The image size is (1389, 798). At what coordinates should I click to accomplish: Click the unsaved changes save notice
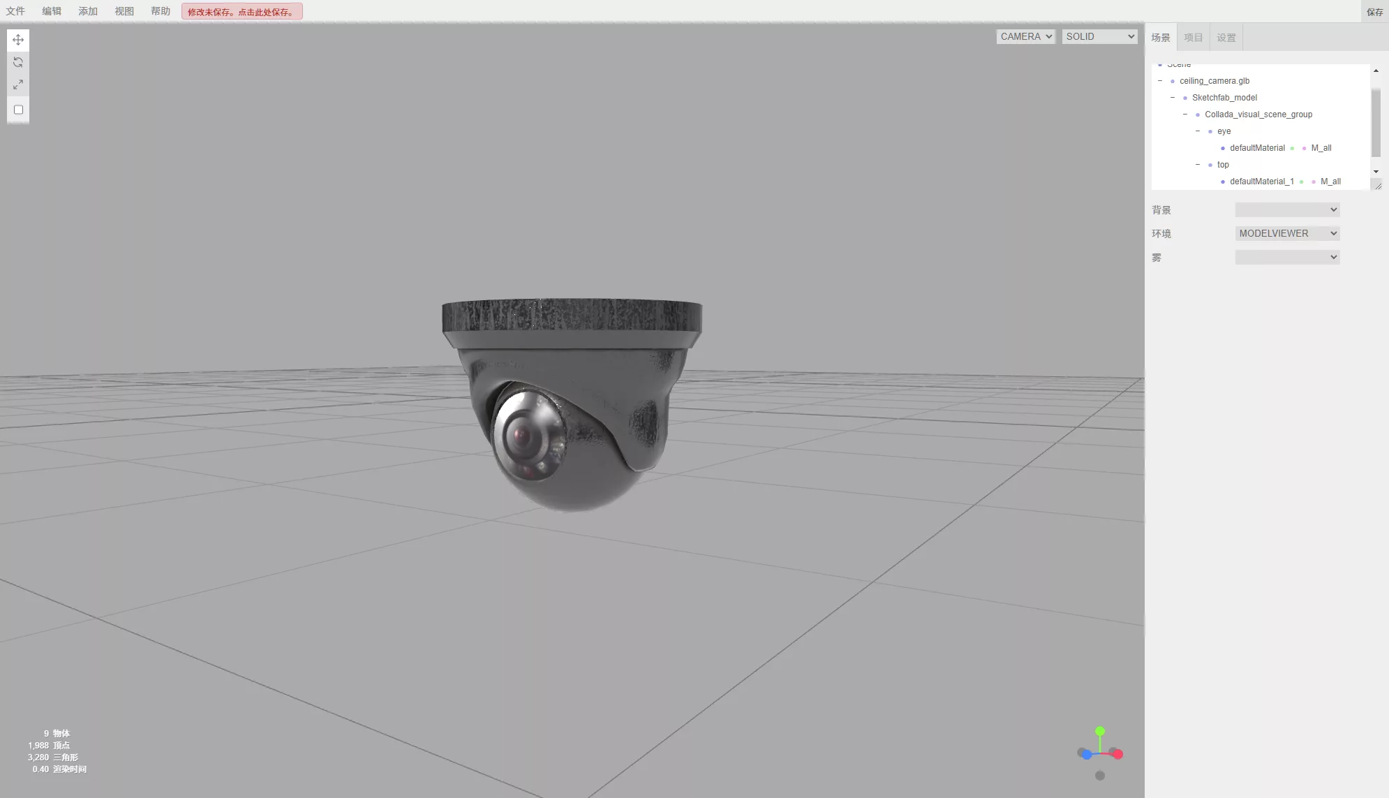click(x=242, y=12)
